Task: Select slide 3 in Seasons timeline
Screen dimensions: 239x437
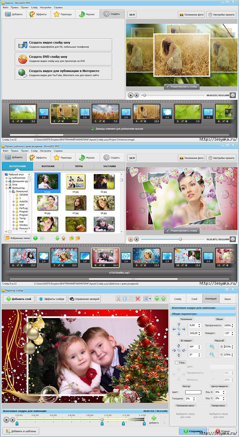Action: (x=105, y=114)
